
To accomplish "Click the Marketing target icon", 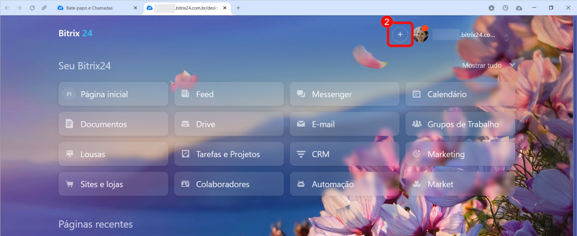I will click(417, 154).
